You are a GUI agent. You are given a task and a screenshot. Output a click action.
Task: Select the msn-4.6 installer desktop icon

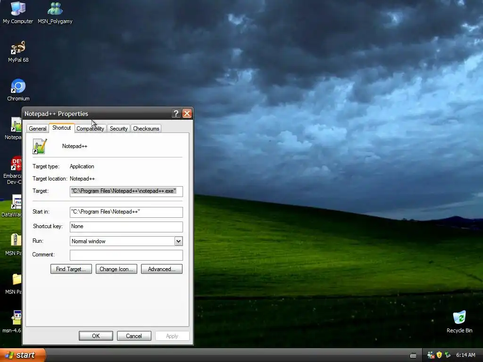17,318
